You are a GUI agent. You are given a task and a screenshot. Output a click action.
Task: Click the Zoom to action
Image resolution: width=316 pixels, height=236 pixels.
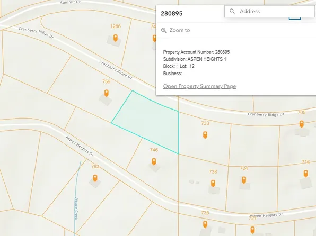(175, 30)
